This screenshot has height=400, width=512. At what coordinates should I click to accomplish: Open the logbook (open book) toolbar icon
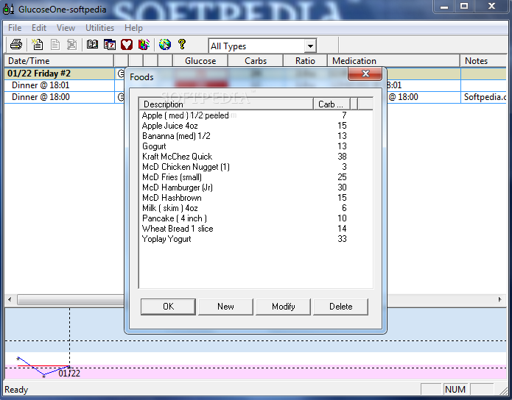(x=92, y=44)
